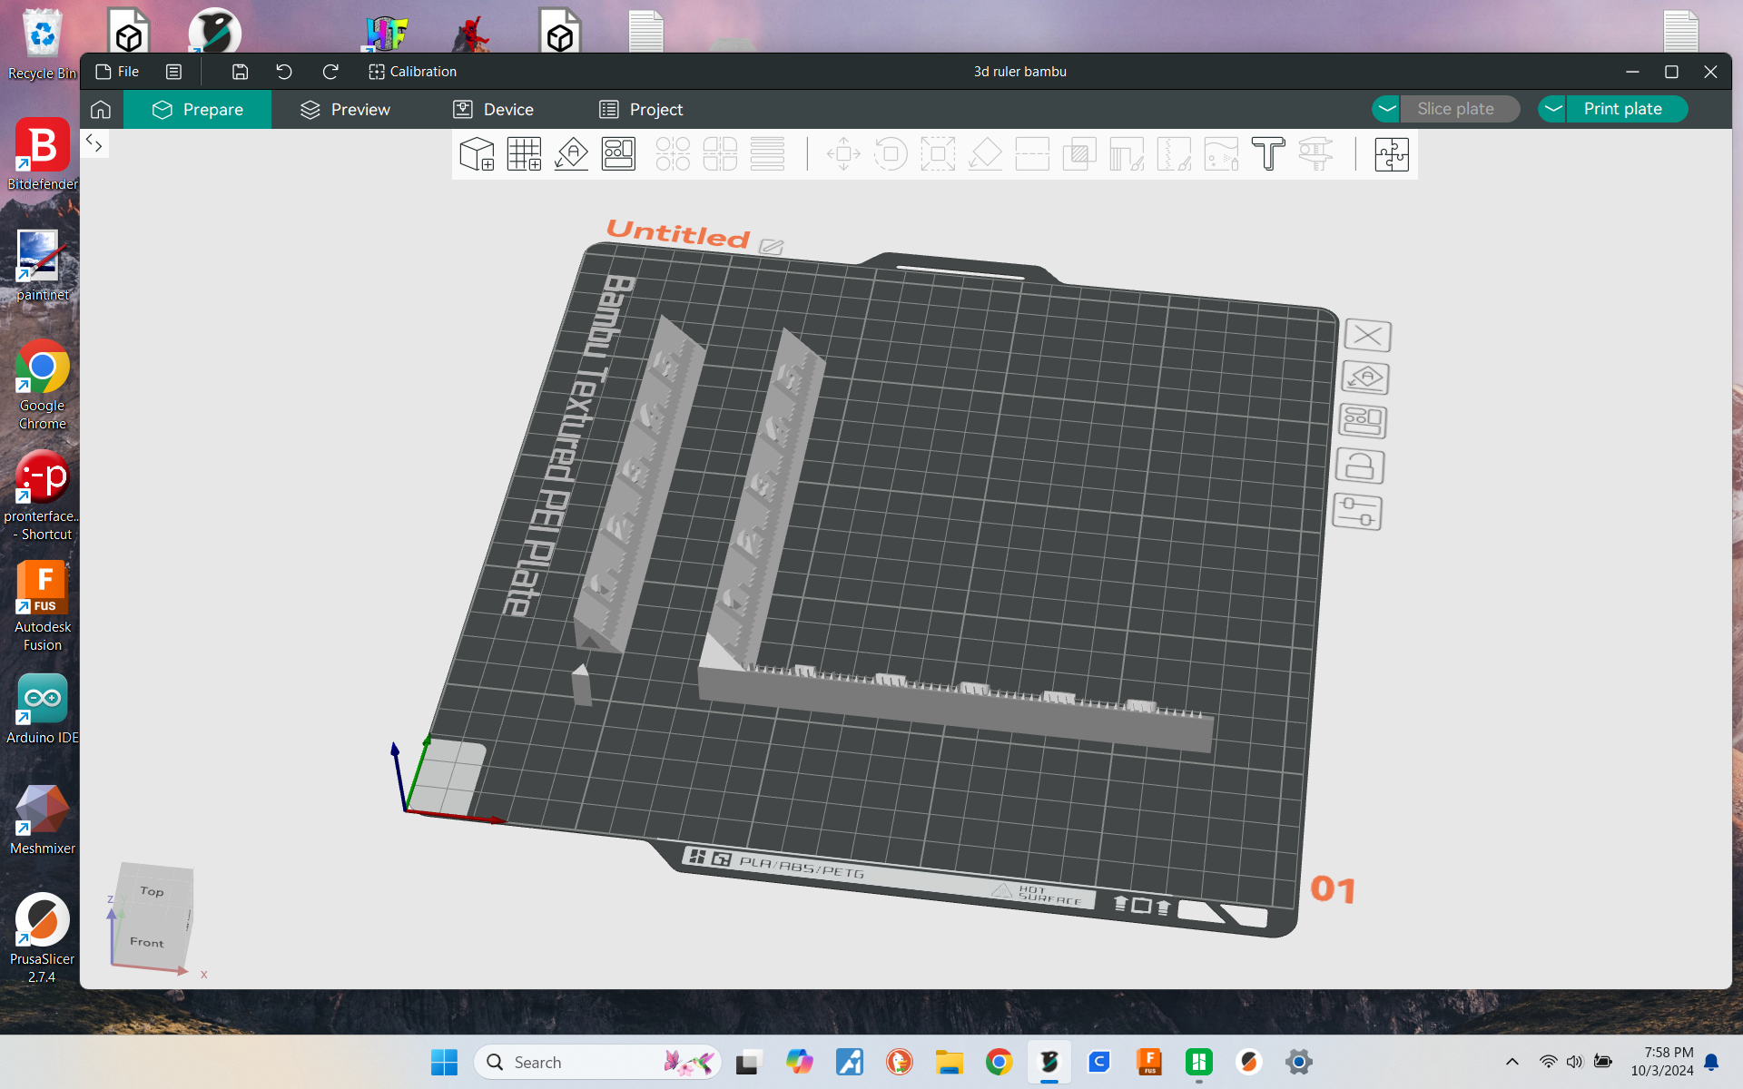Screen dimensions: 1743x1089
Task: Expand the Print plate dropdown arrow
Action: coord(1552,109)
